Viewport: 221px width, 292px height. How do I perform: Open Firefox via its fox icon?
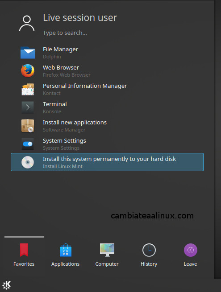(x=28, y=71)
